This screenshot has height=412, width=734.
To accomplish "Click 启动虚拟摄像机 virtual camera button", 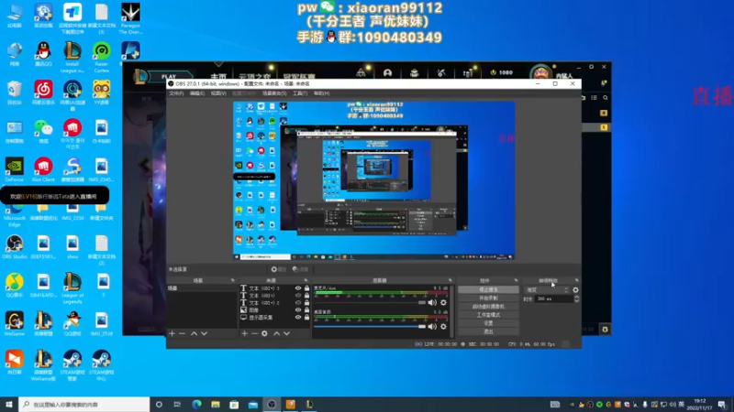I will point(488,307).
